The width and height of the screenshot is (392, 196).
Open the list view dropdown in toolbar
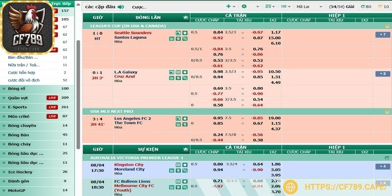pos(286,6)
